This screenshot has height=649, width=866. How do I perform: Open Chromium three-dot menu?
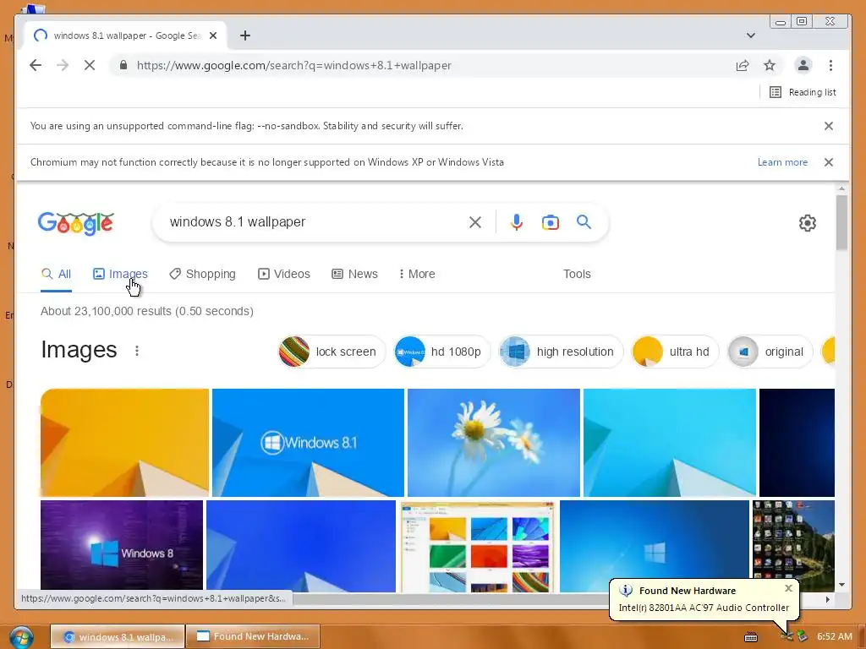tap(830, 65)
